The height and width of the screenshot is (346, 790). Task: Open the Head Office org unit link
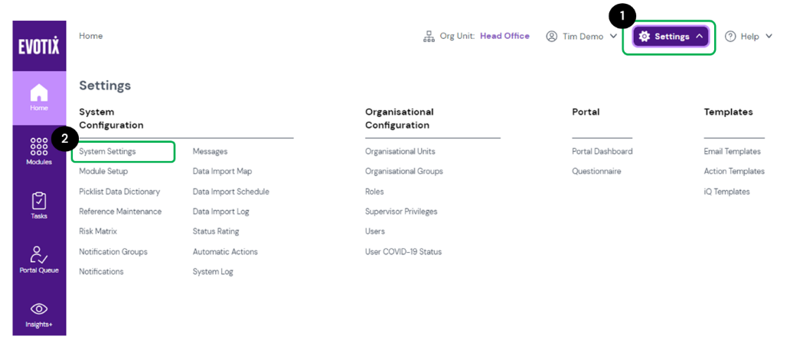[x=504, y=36]
